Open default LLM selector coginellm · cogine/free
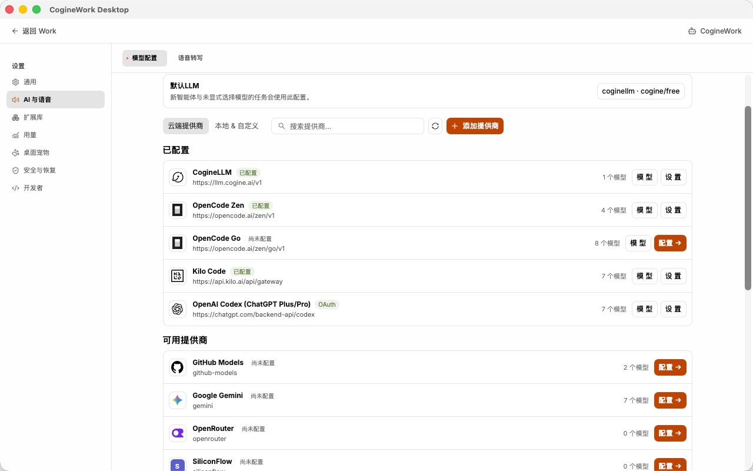Viewport: 753px width, 471px height. coord(641,91)
